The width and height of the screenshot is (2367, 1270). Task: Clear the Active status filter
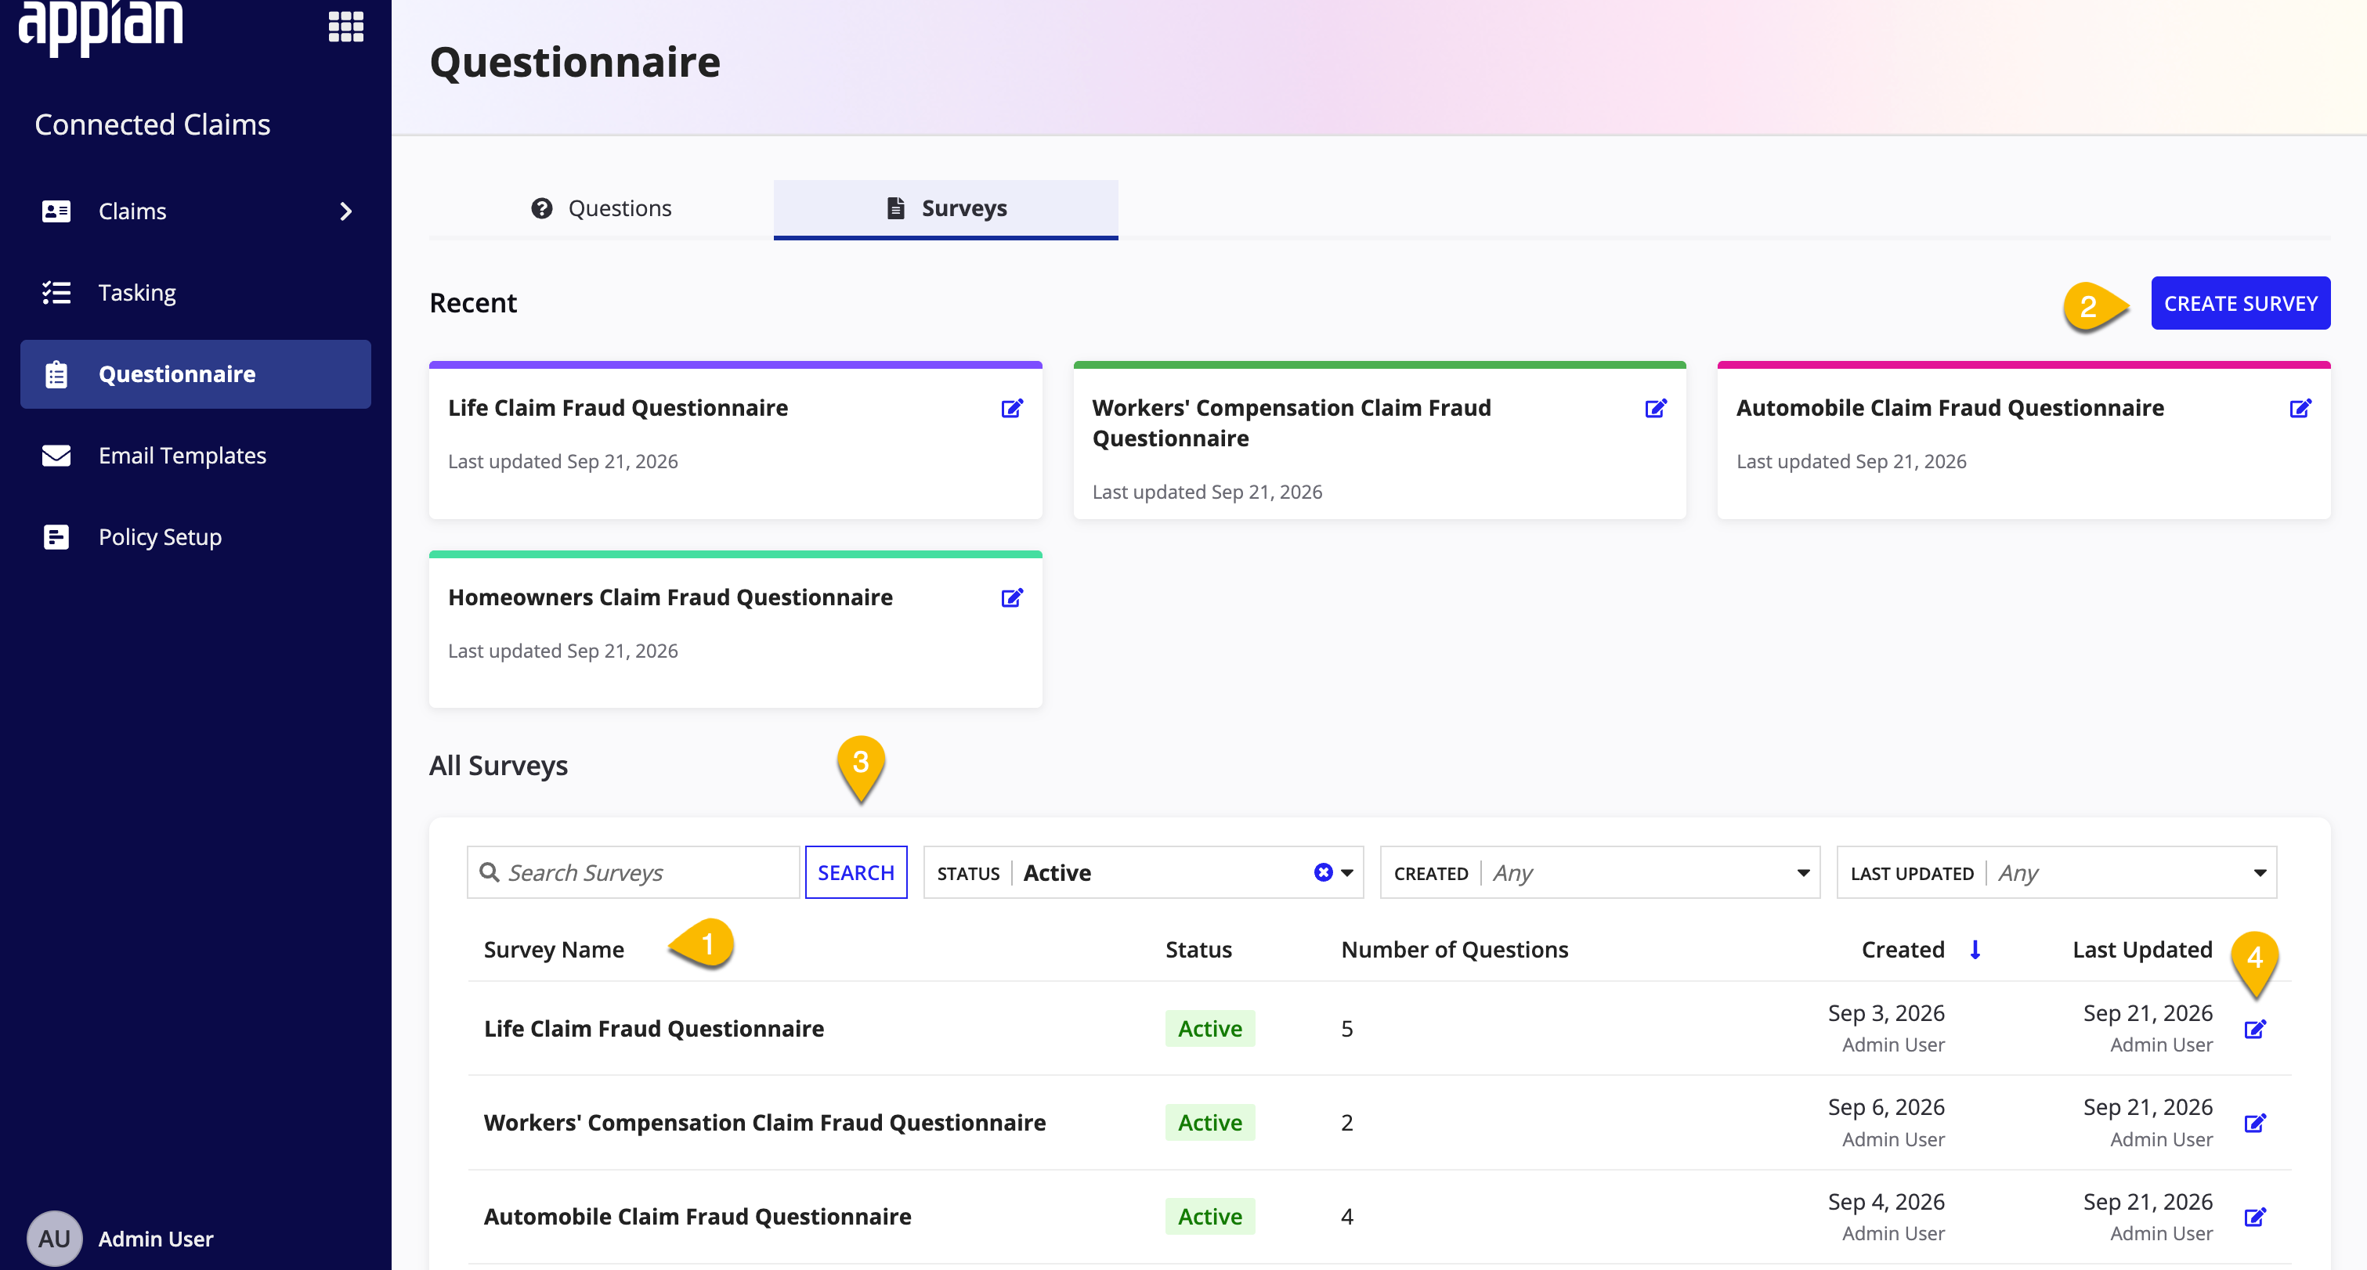tap(1323, 872)
